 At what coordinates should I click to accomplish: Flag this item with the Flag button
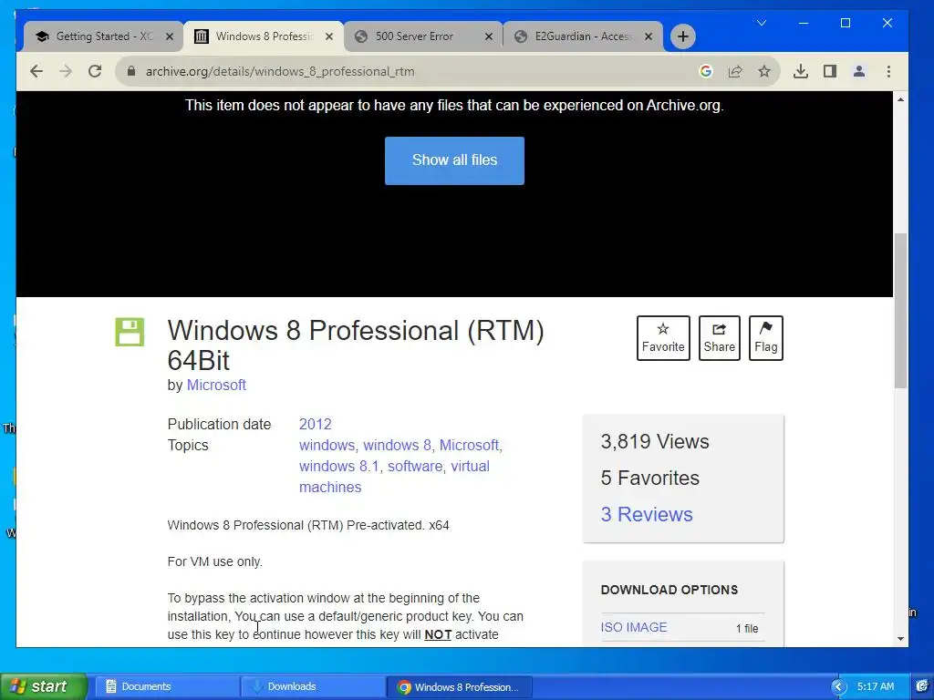pyautogui.click(x=765, y=337)
